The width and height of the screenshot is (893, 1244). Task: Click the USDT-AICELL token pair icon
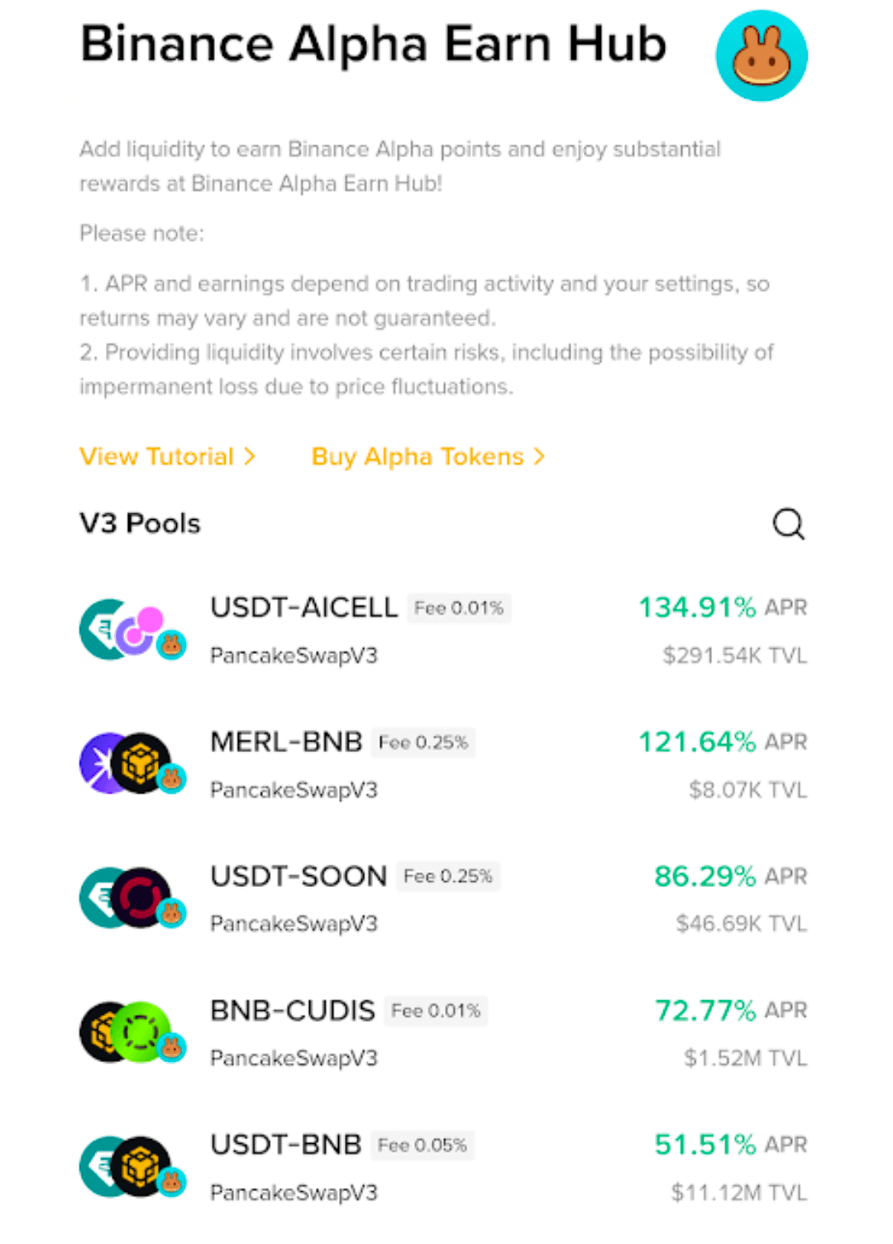tap(132, 631)
